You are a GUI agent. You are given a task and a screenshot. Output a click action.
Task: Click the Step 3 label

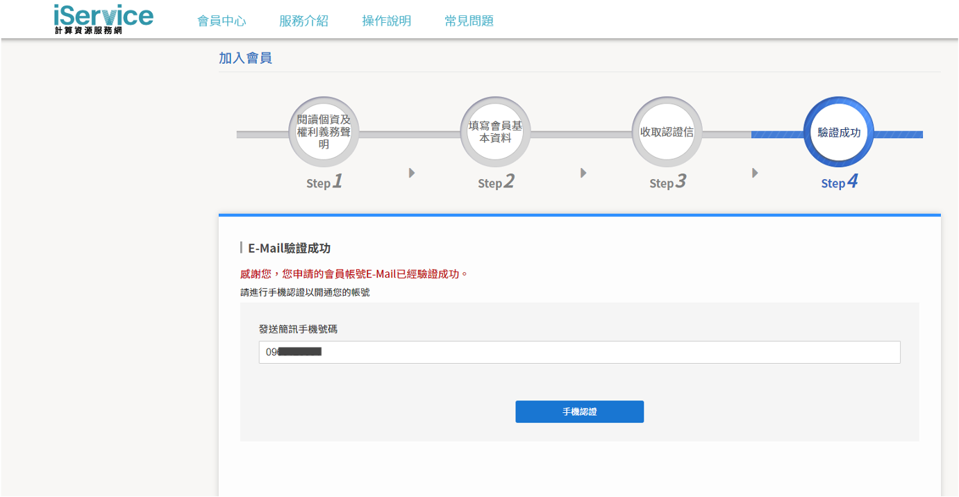(x=667, y=183)
